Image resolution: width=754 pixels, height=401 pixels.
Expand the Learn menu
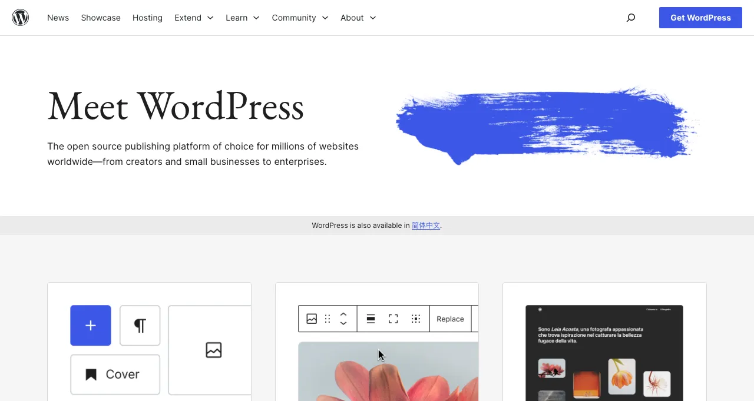(x=243, y=18)
